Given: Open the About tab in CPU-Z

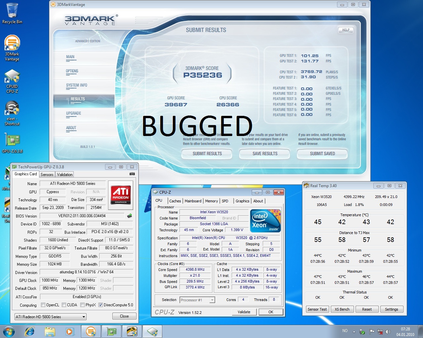Looking at the screenshot, I should 258,201.
